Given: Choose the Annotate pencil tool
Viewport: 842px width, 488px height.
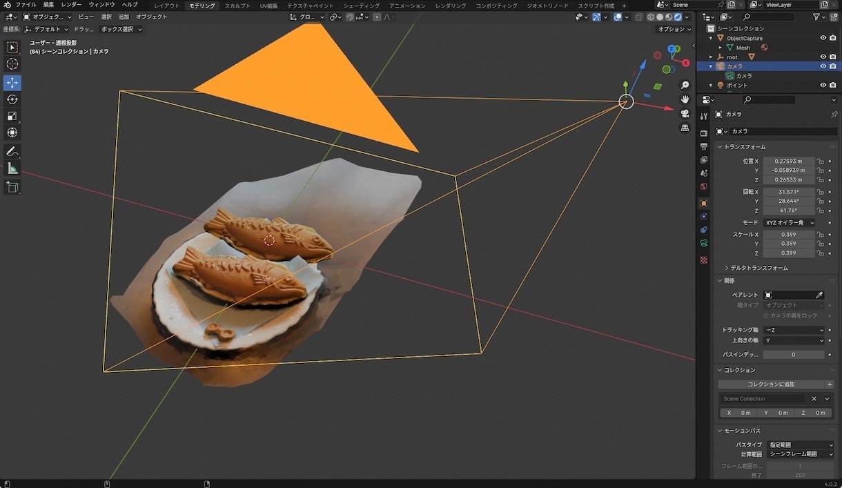Looking at the screenshot, I should click(x=12, y=151).
